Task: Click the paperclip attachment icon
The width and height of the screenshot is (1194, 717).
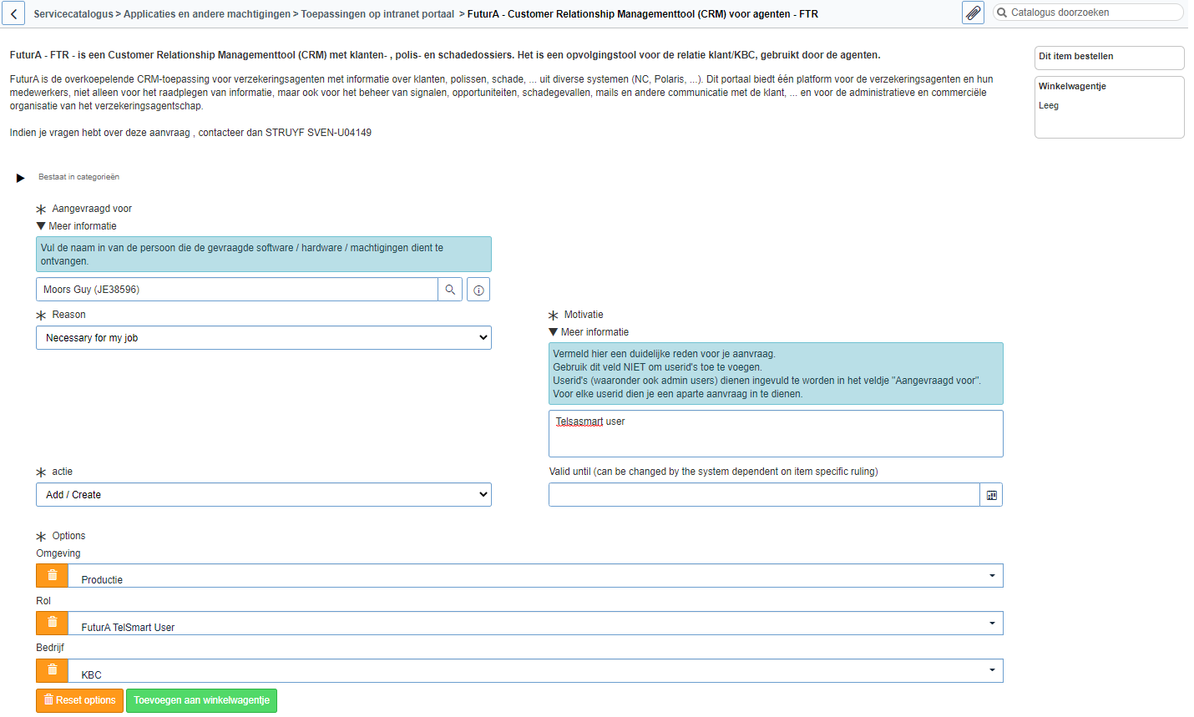Action: tap(973, 13)
